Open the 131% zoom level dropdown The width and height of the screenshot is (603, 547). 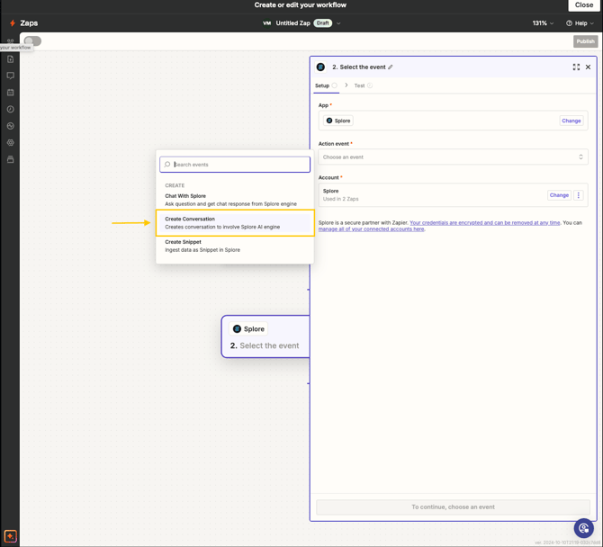point(543,23)
